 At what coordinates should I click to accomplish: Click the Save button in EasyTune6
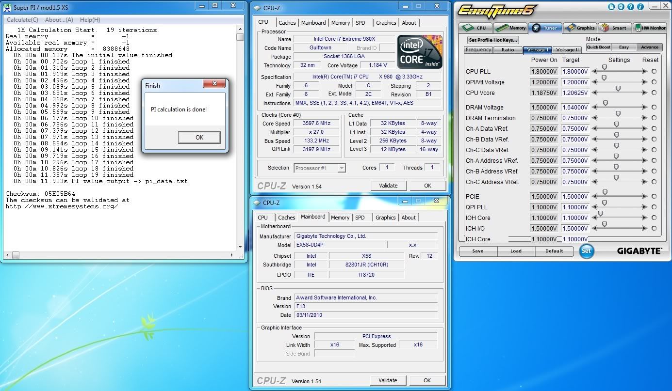[477, 251]
